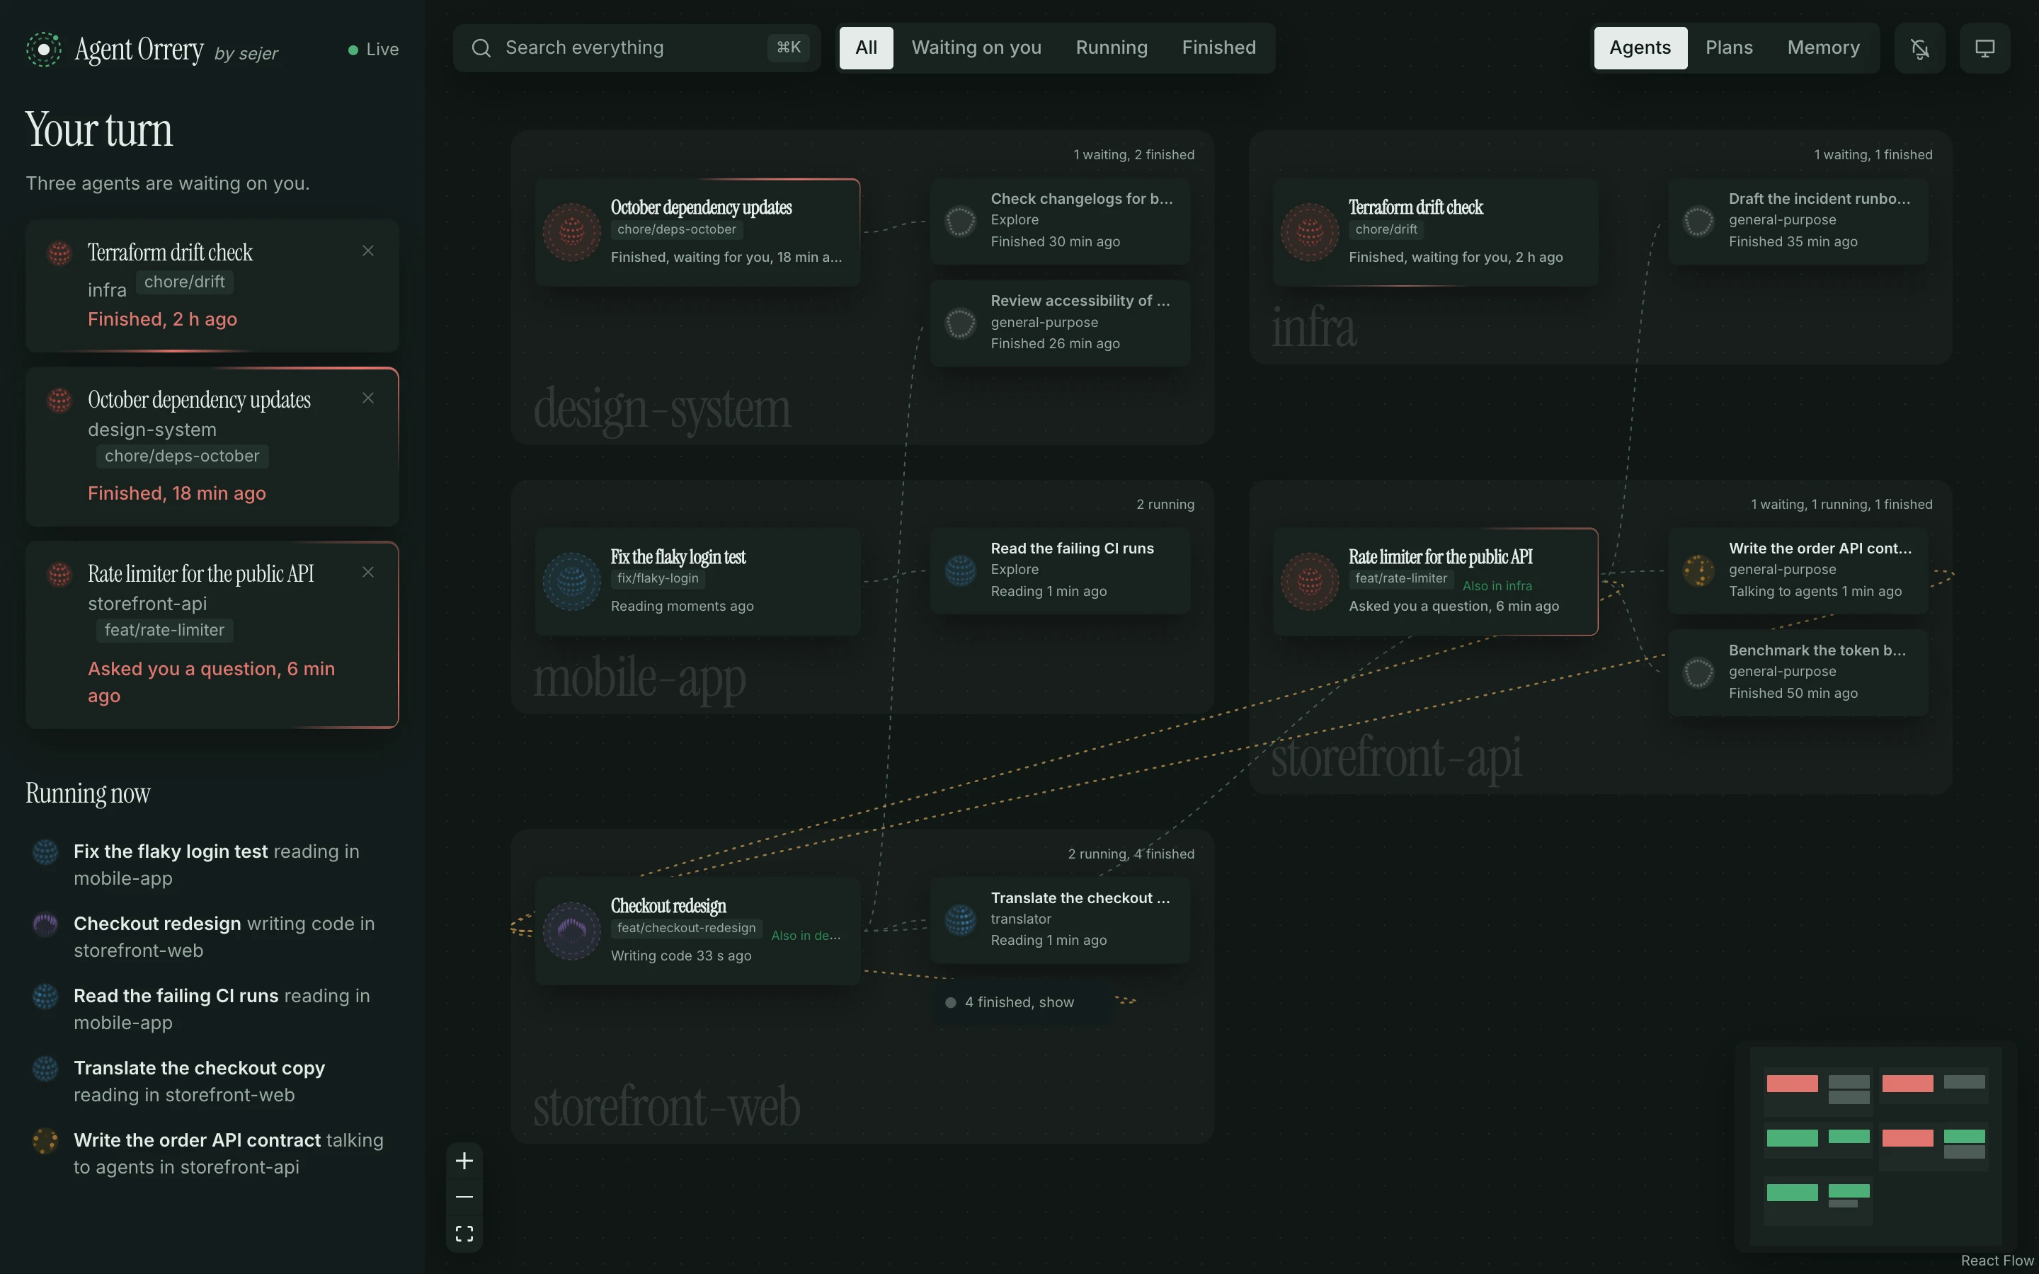Click the Agent Orrery logo icon
This screenshot has height=1274, width=2039.
[x=44, y=49]
